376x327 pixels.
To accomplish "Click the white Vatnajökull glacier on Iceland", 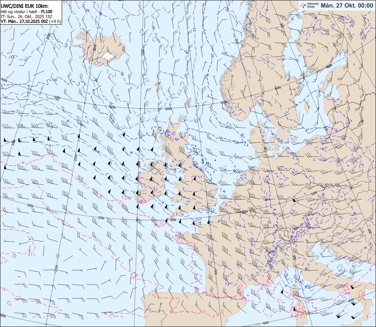I will 109,56.
